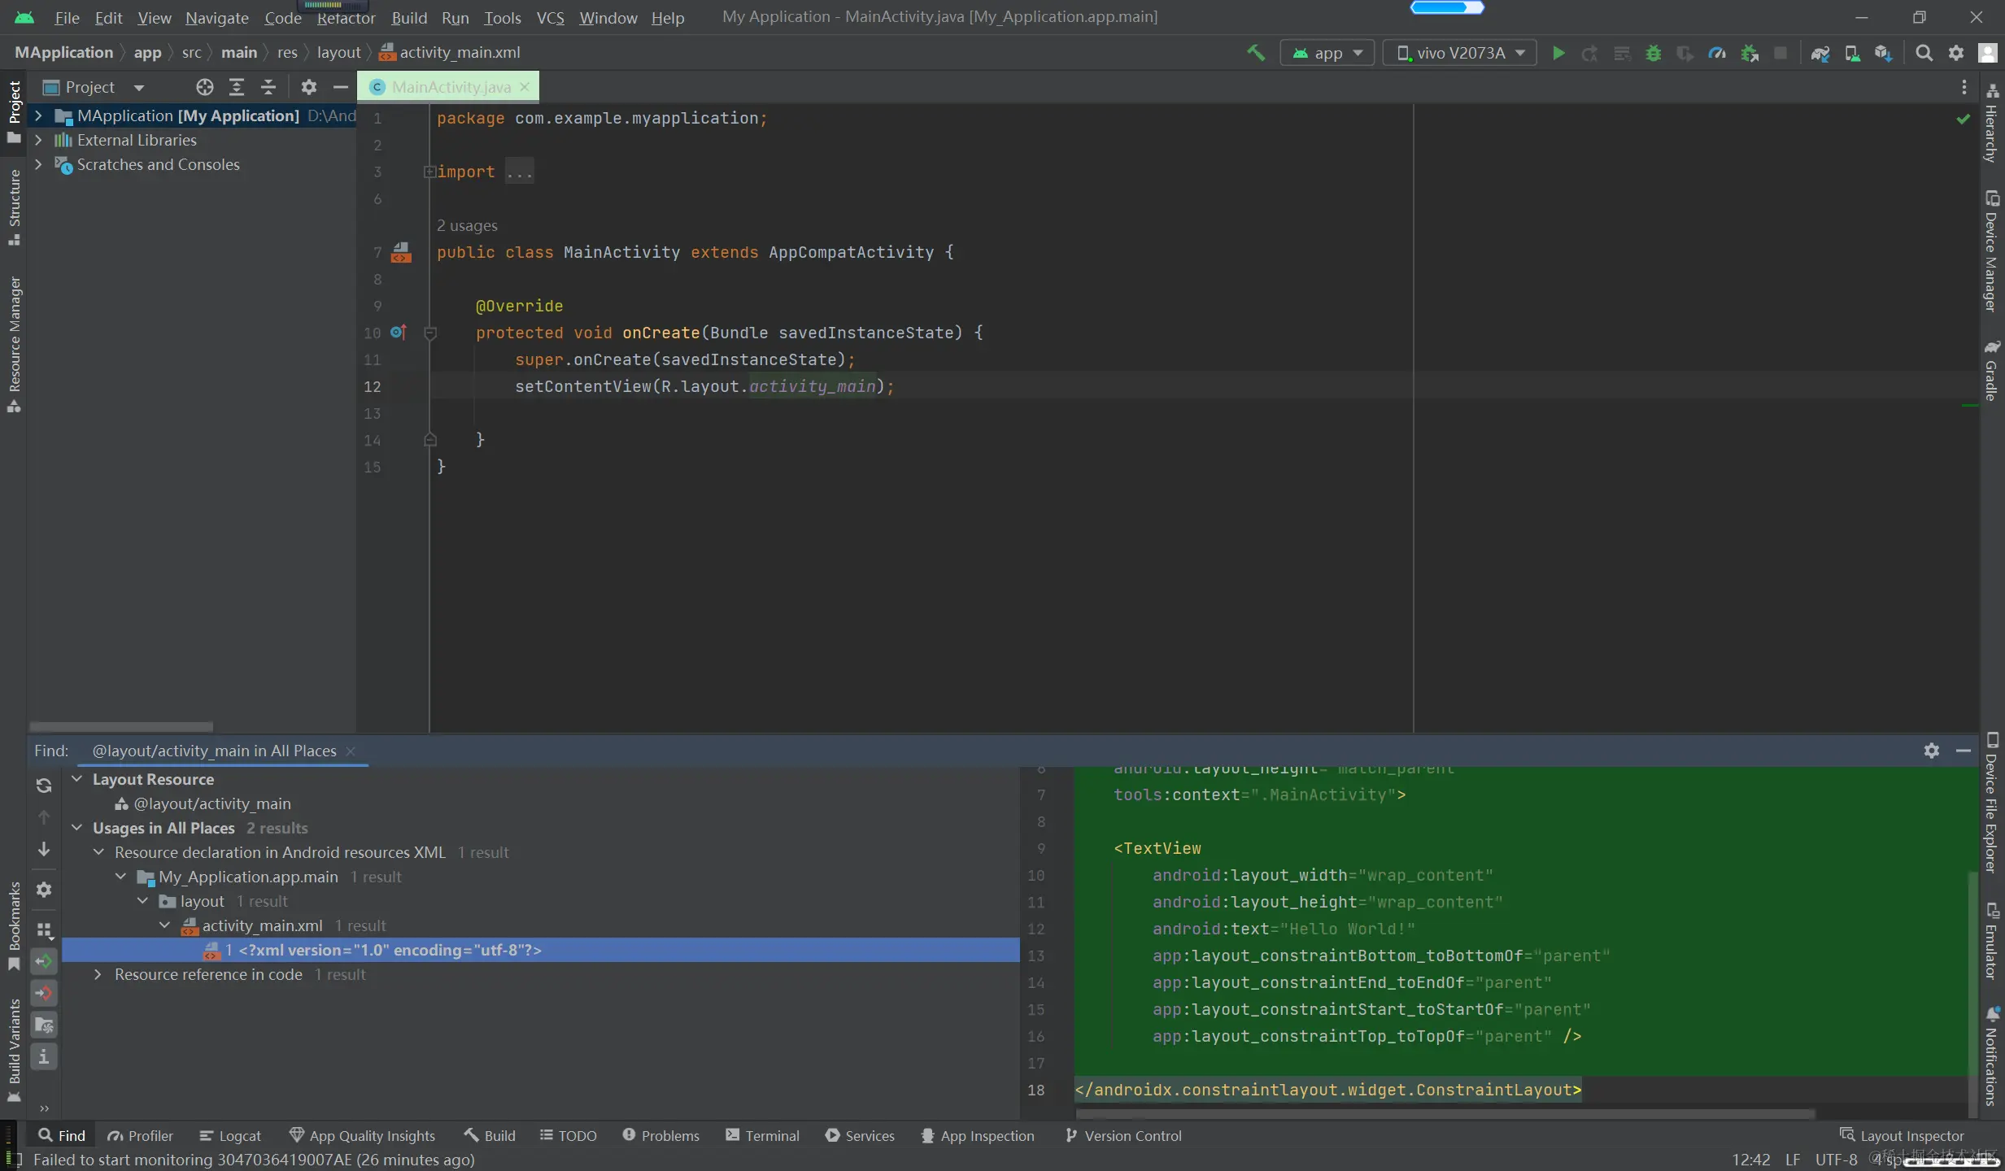Screen dimensions: 2005x1171
Task: Expand Scratches and Consoles node
Action: point(37,164)
